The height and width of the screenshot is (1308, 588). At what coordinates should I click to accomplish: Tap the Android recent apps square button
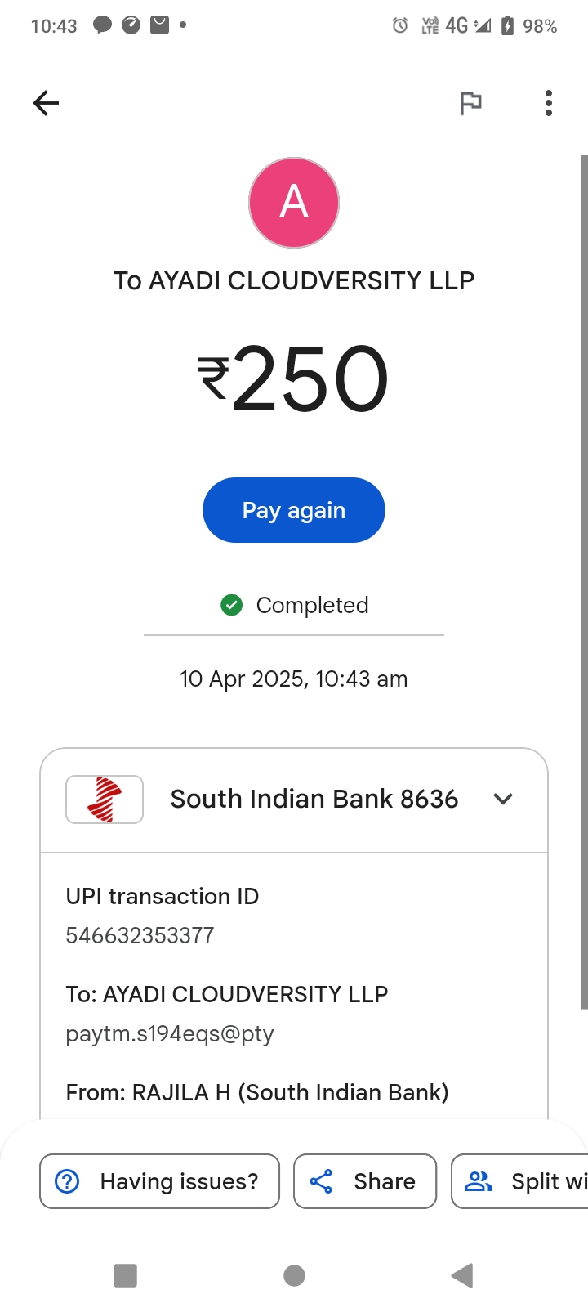pos(125,1275)
